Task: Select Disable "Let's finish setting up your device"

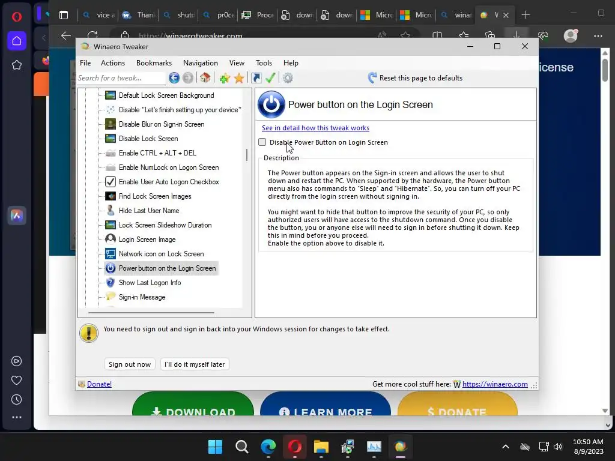Action: click(174, 110)
